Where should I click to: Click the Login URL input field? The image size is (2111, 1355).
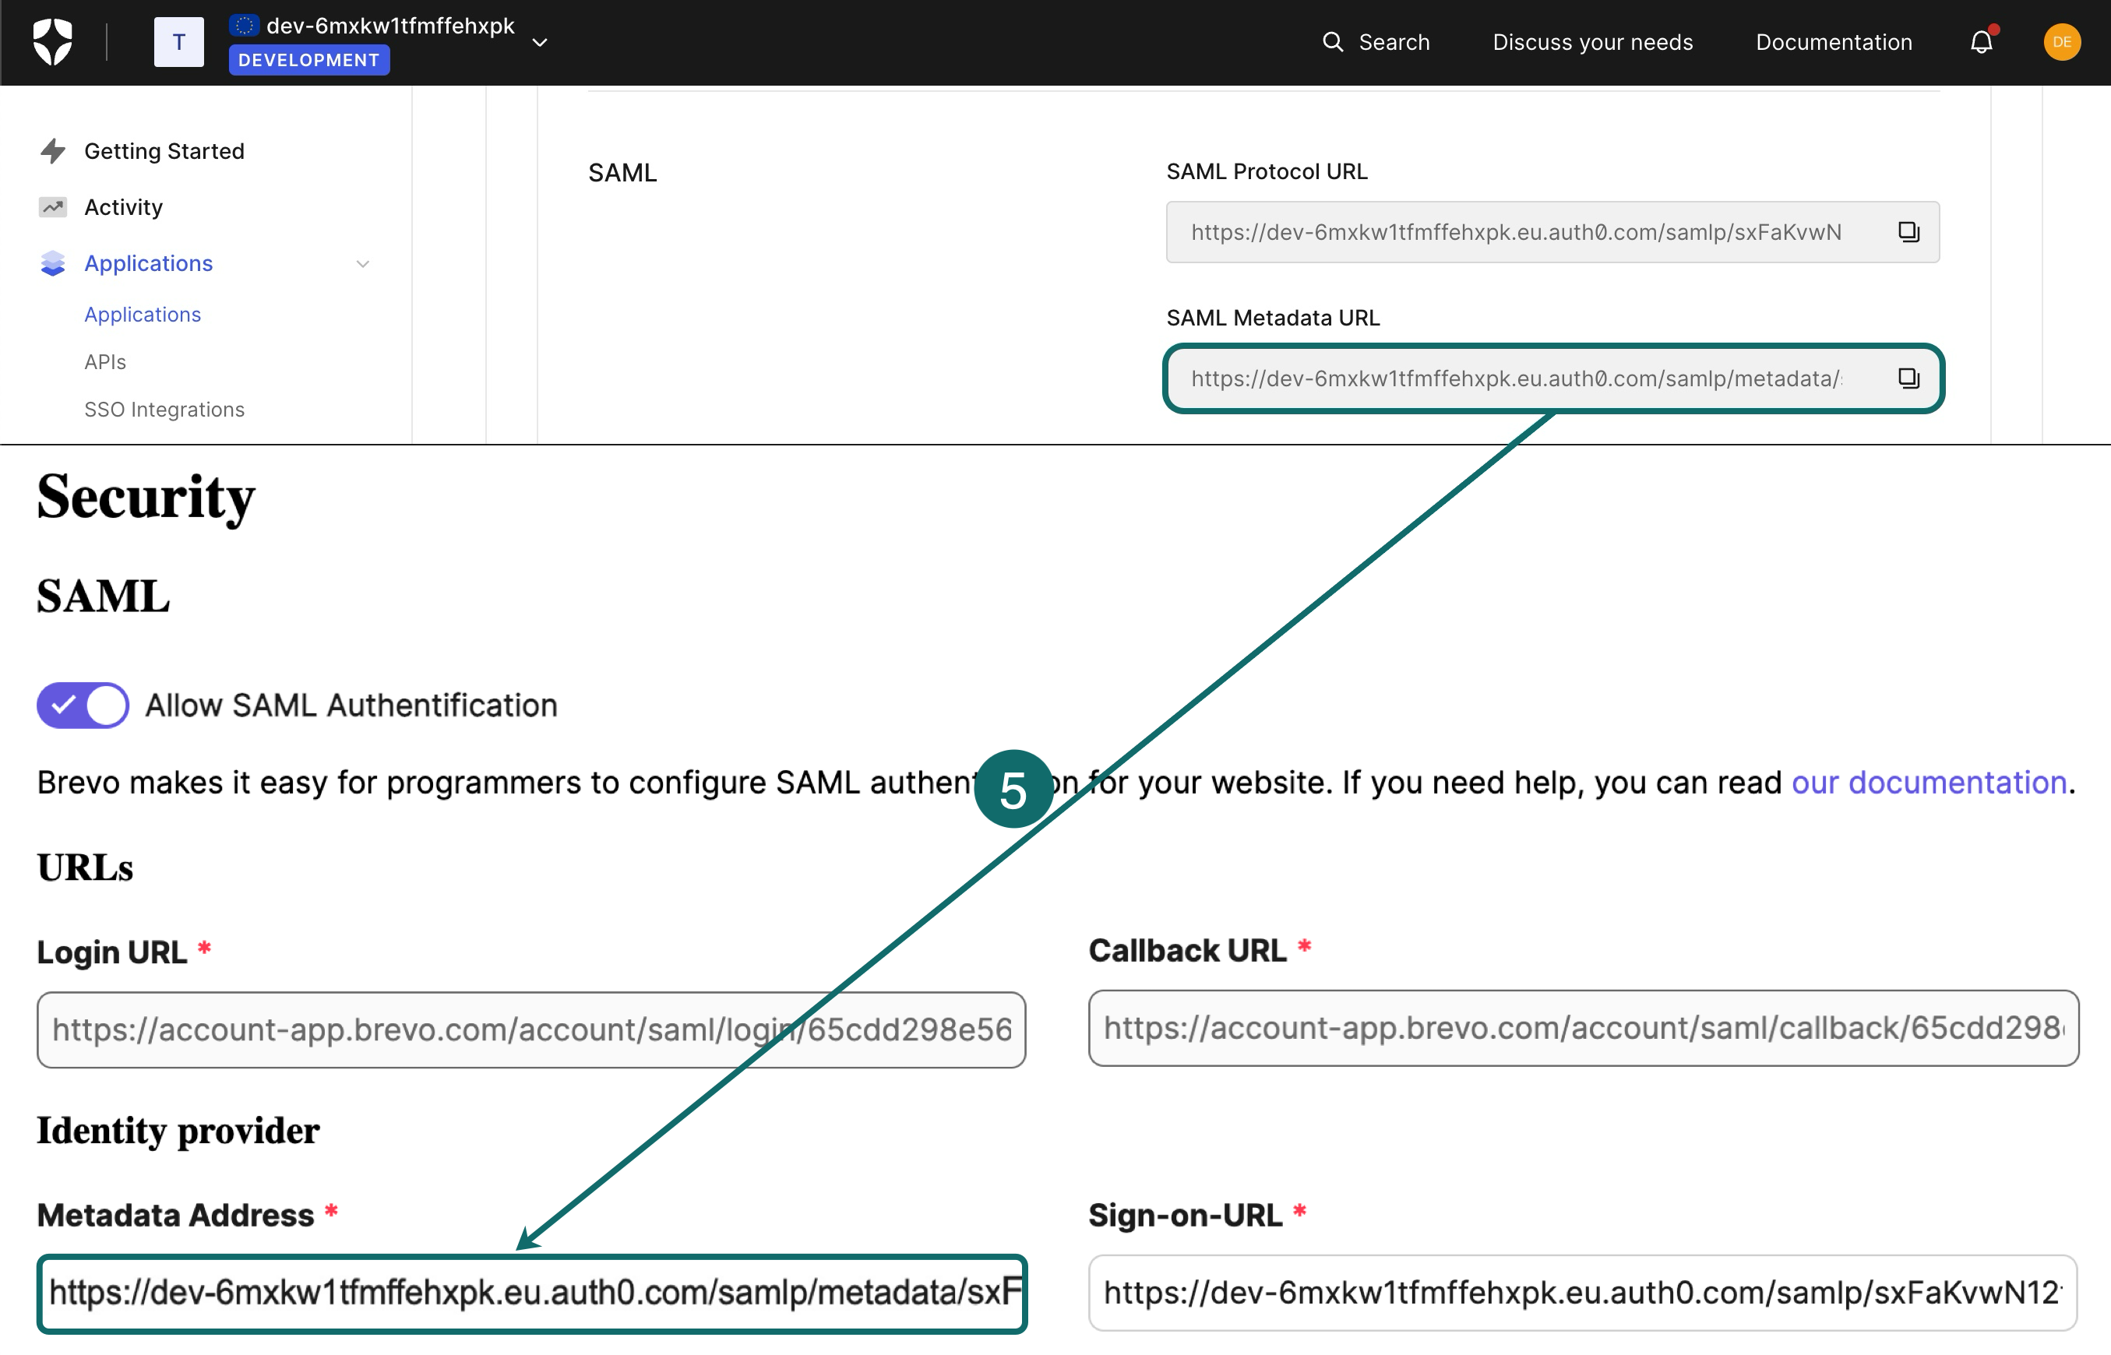click(x=529, y=1029)
